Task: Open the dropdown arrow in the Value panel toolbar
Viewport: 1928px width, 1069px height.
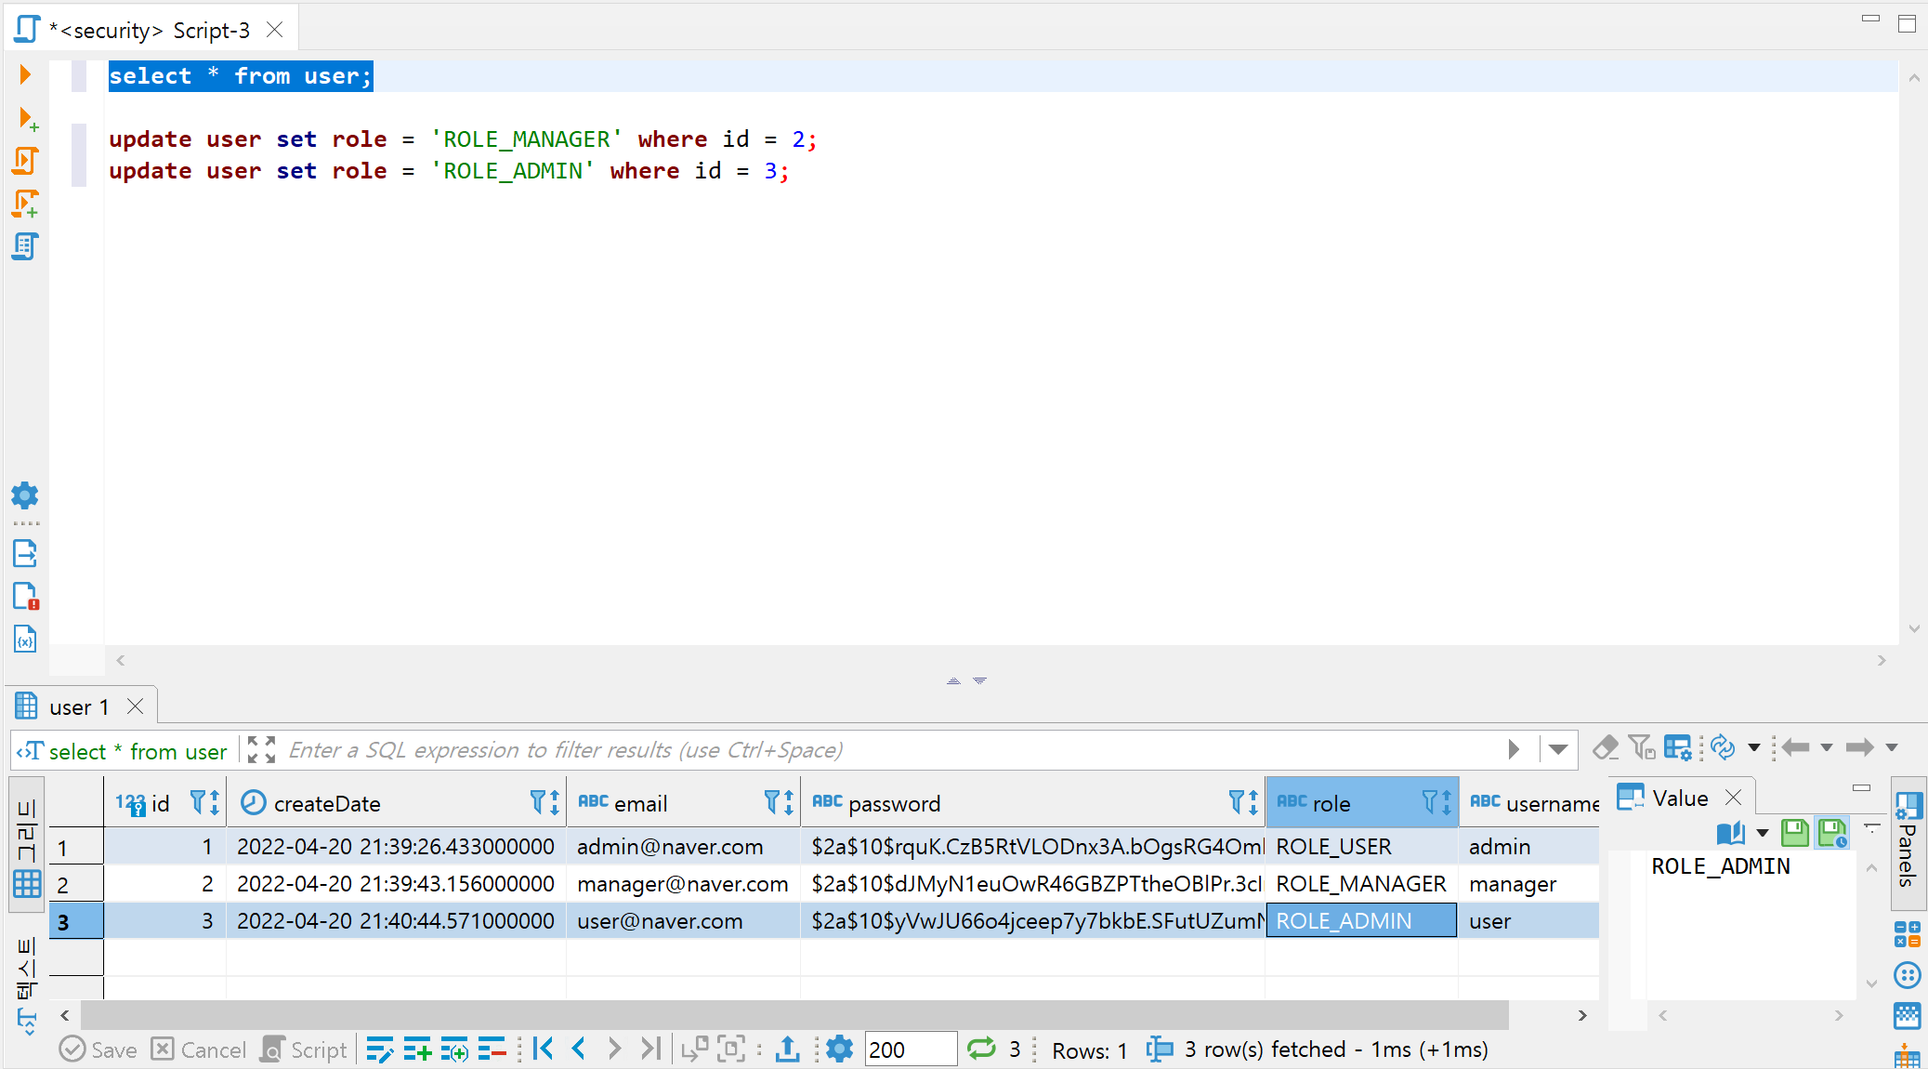Action: coord(1763,833)
